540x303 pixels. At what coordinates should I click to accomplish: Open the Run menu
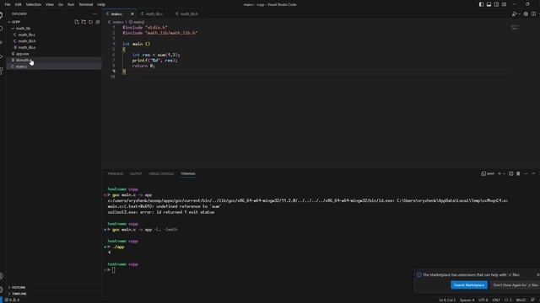[x=71, y=4]
